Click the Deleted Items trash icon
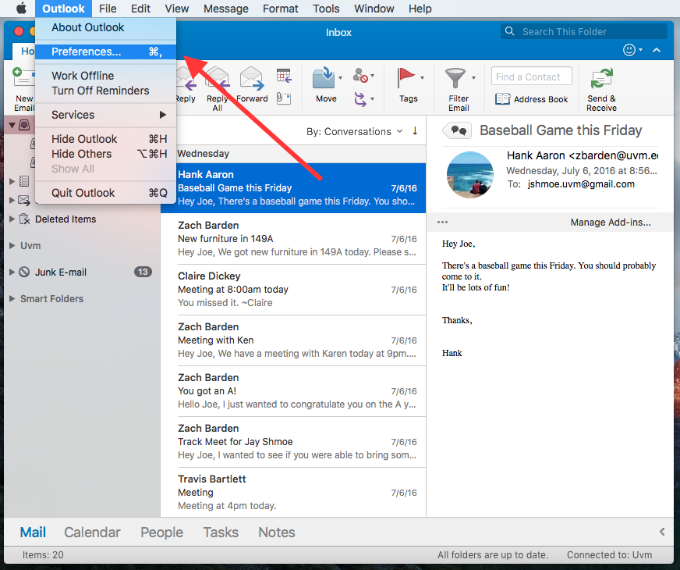The height and width of the screenshot is (570, 680). 24,219
